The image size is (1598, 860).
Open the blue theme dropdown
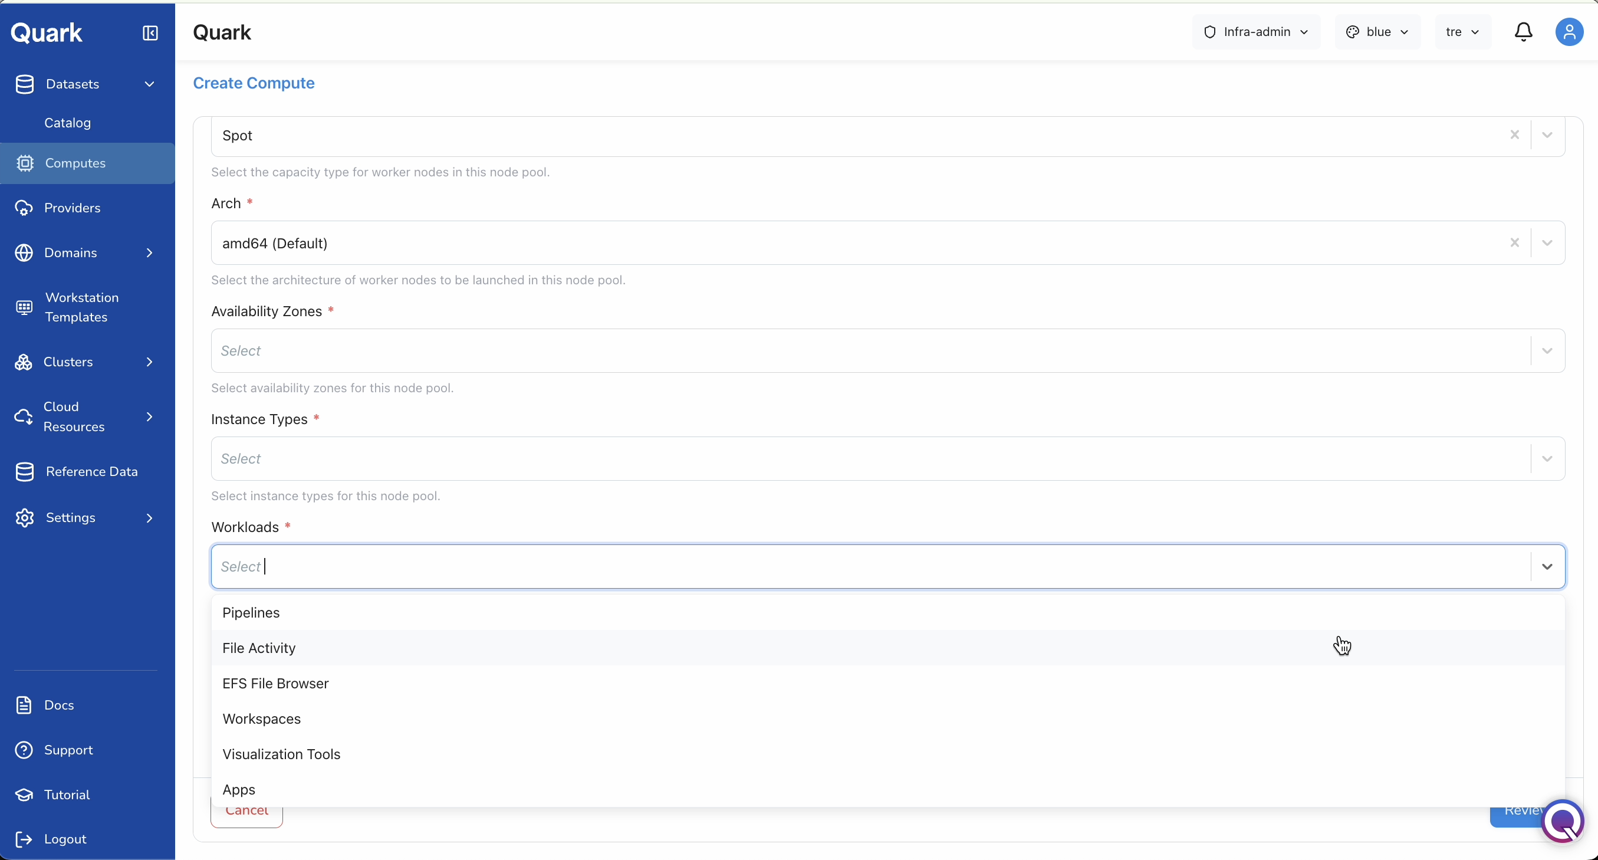(1377, 32)
